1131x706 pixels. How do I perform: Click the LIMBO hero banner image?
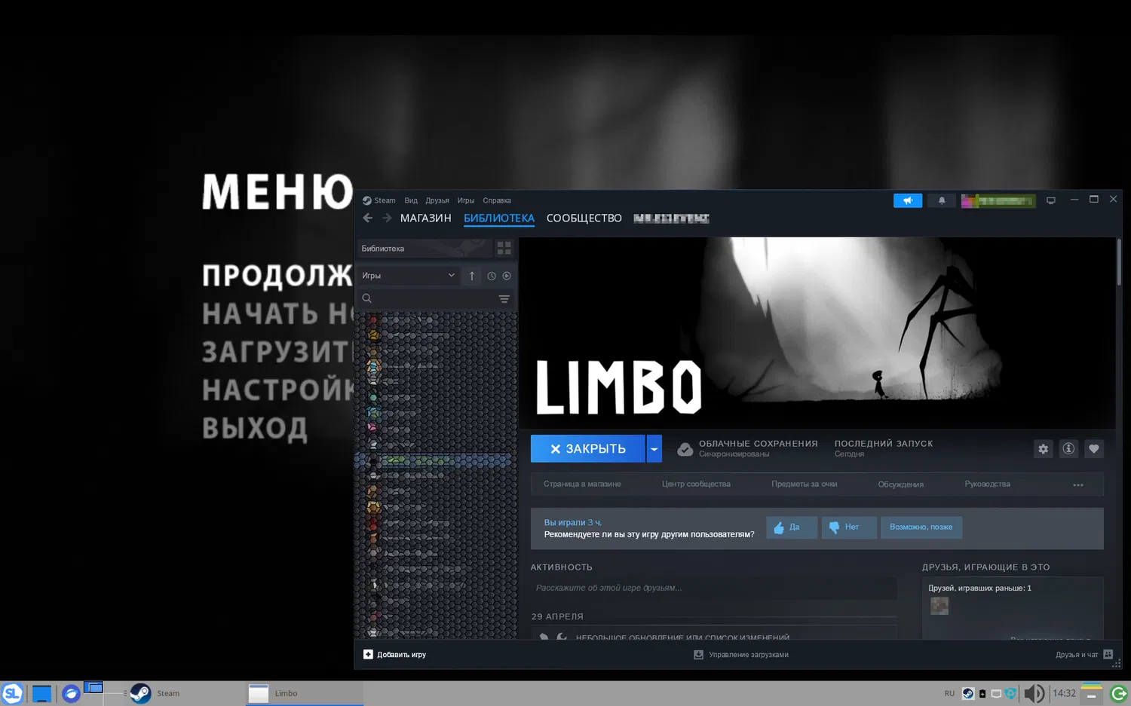click(817, 333)
